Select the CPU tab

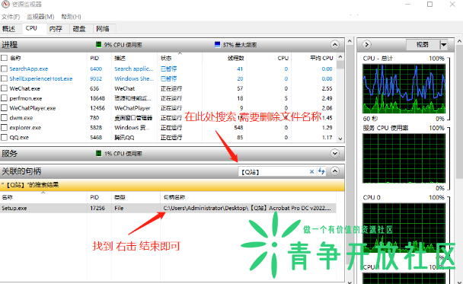(x=31, y=28)
